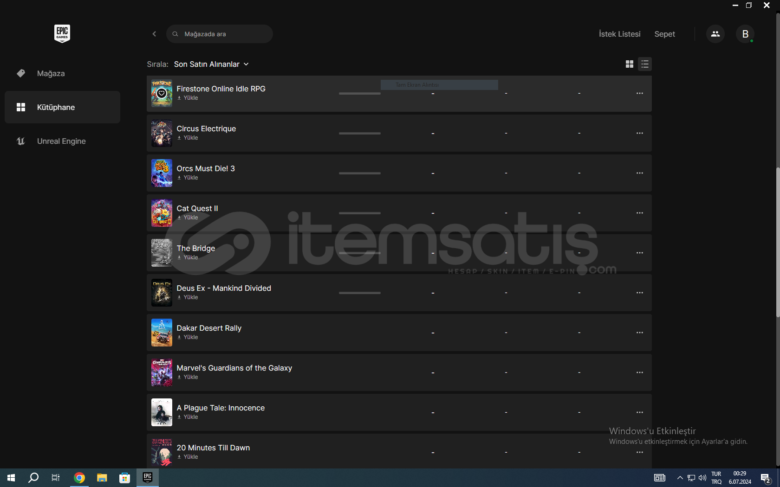Viewport: 780px width, 487px height.
Task: Click Yükle under Deus Ex - Mankind Divided
Action: click(188, 297)
